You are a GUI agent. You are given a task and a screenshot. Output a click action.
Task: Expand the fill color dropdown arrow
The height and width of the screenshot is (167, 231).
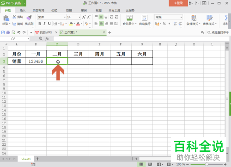pyautogui.click(x=74, y=24)
